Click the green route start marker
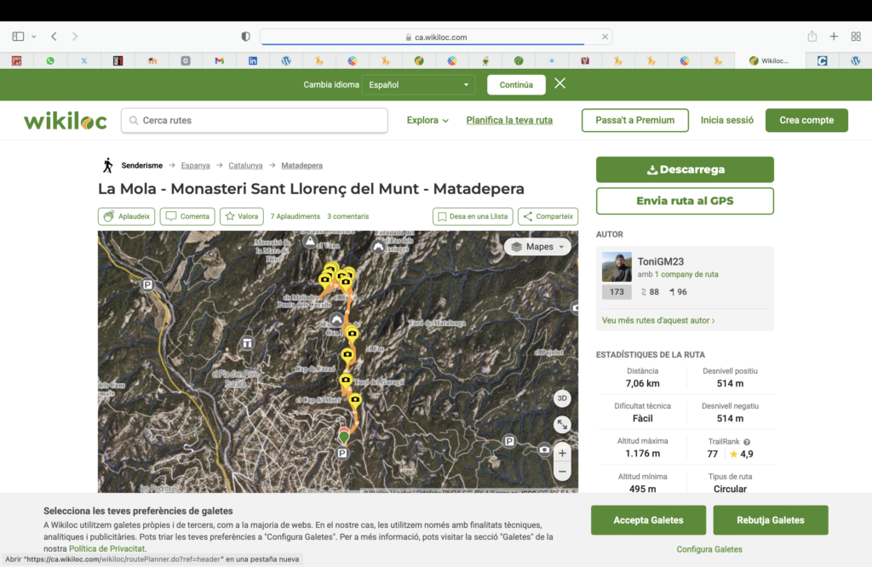Viewport: 872px width, 567px height. (344, 437)
